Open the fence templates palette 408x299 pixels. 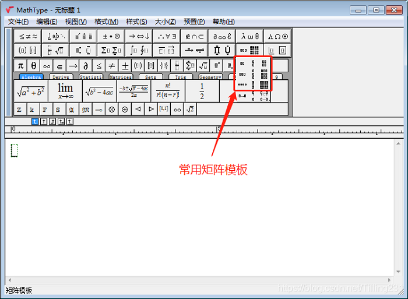[28, 50]
